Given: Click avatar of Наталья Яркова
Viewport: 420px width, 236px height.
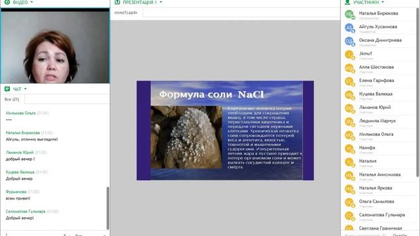Looking at the screenshot, I should (349, 189).
